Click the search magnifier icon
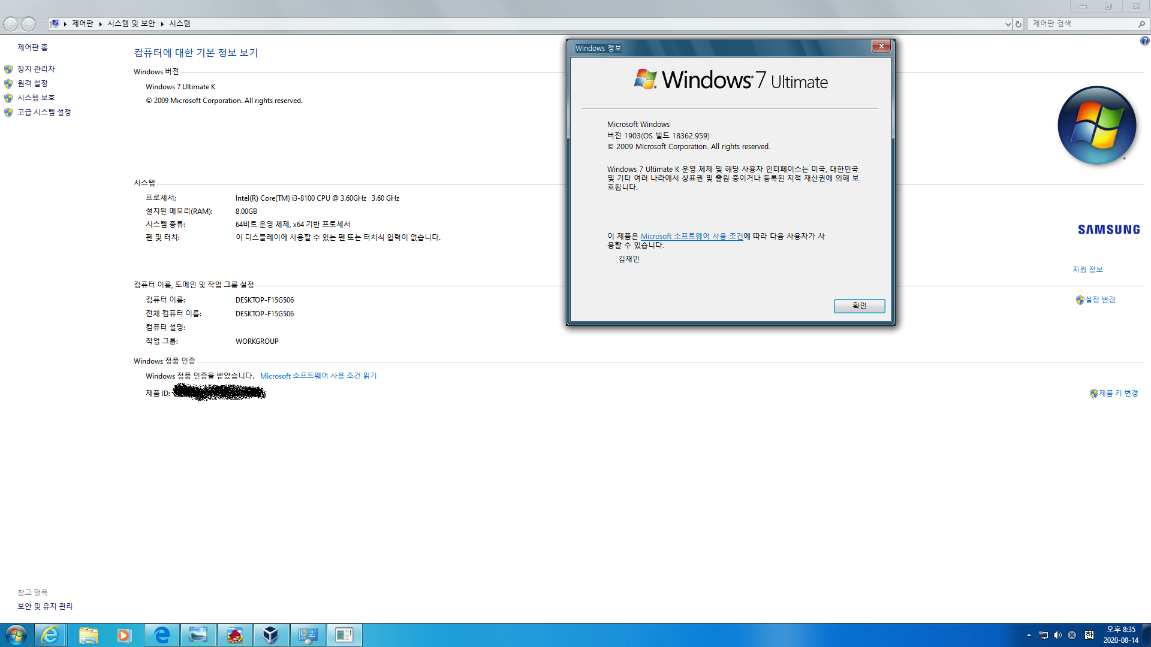 pyautogui.click(x=1141, y=24)
